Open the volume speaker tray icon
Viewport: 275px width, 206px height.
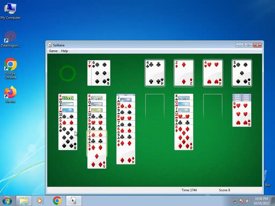(x=248, y=201)
